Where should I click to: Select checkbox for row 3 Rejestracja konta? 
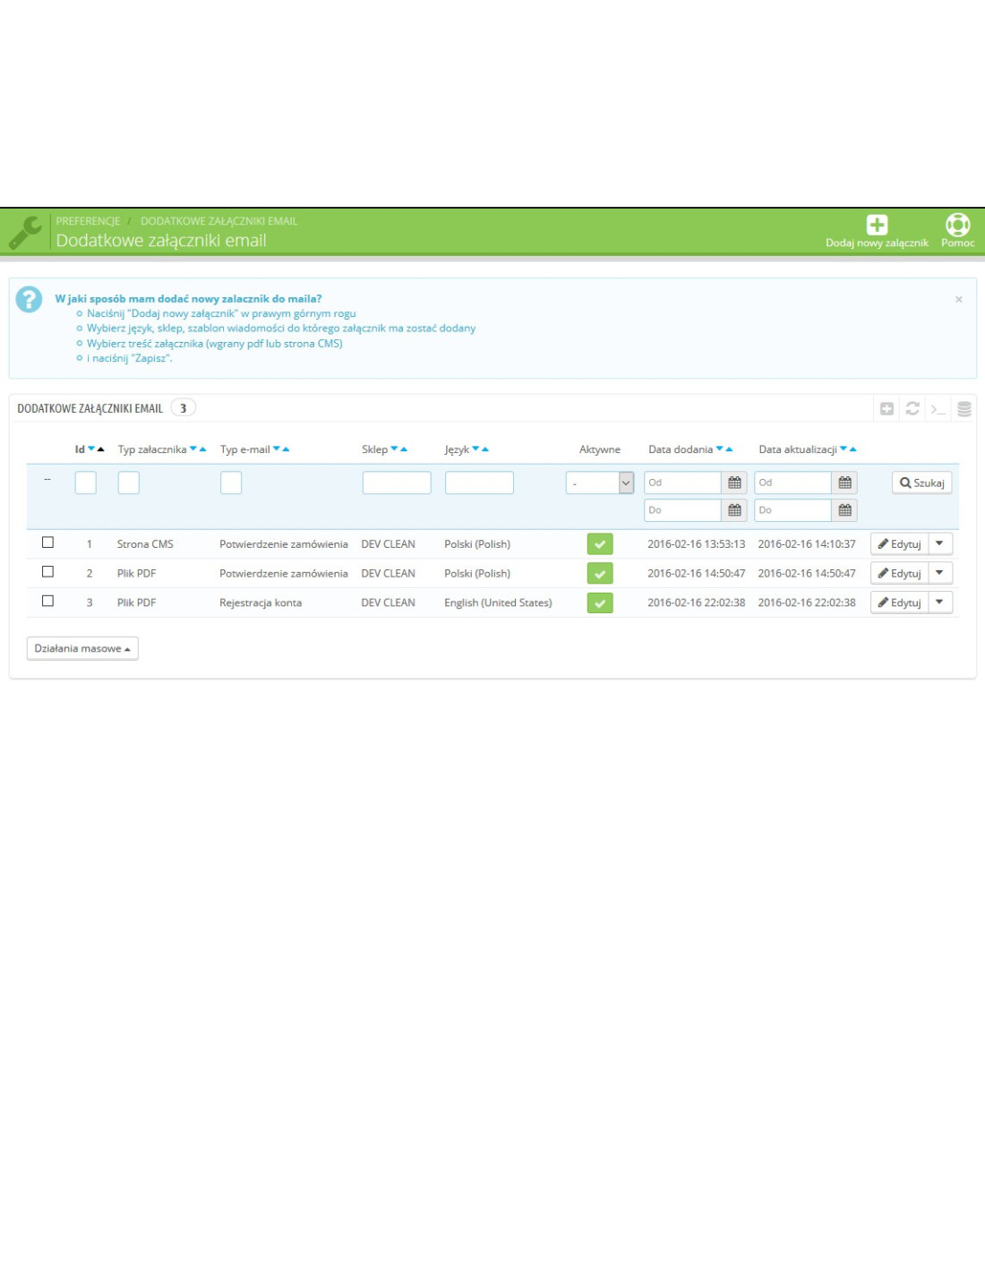[x=48, y=602]
